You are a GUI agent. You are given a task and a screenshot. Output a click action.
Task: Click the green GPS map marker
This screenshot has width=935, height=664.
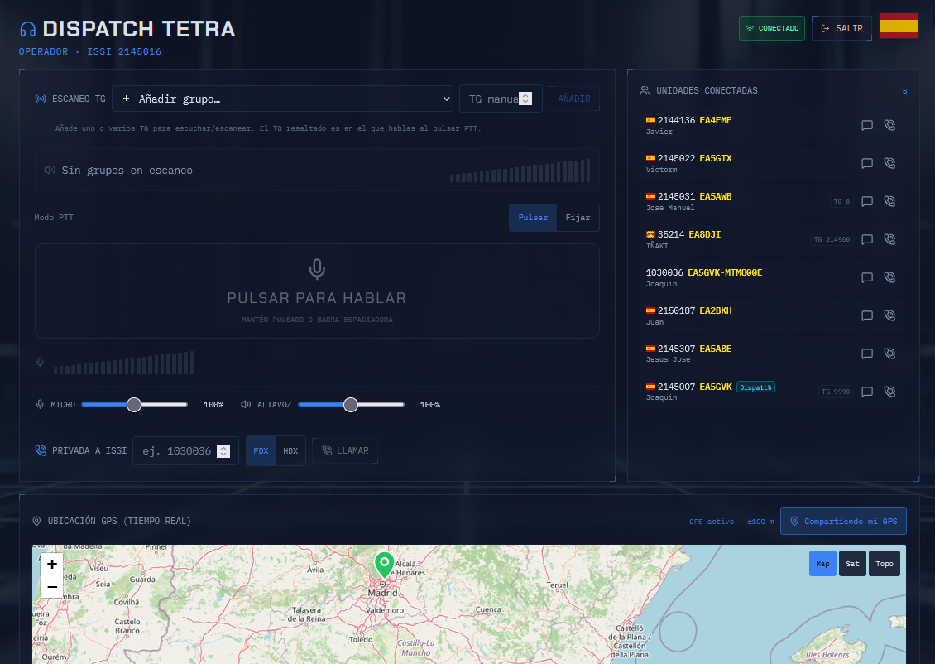click(384, 565)
